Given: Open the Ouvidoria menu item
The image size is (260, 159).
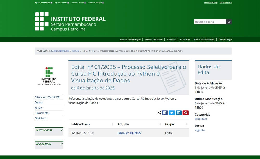Looking at the screenshot, I should pyautogui.click(x=185, y=40).
